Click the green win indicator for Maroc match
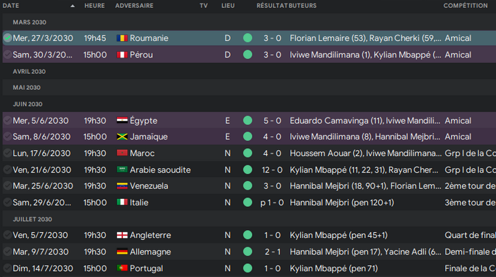This screenshot has height=277, width=496. (x=247, y=153)
